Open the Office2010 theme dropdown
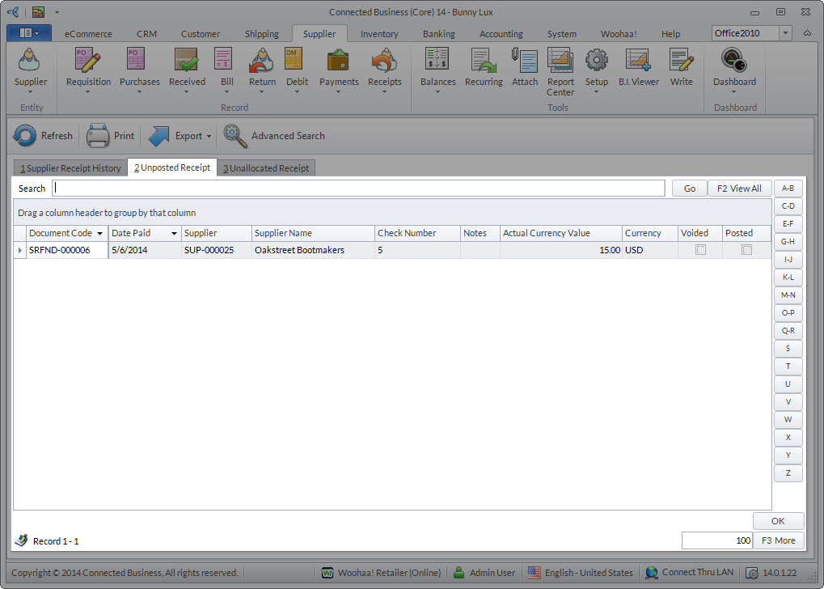The height and width of the screenshot is (589, 824). pyautogui.click(x=786, y=33)
